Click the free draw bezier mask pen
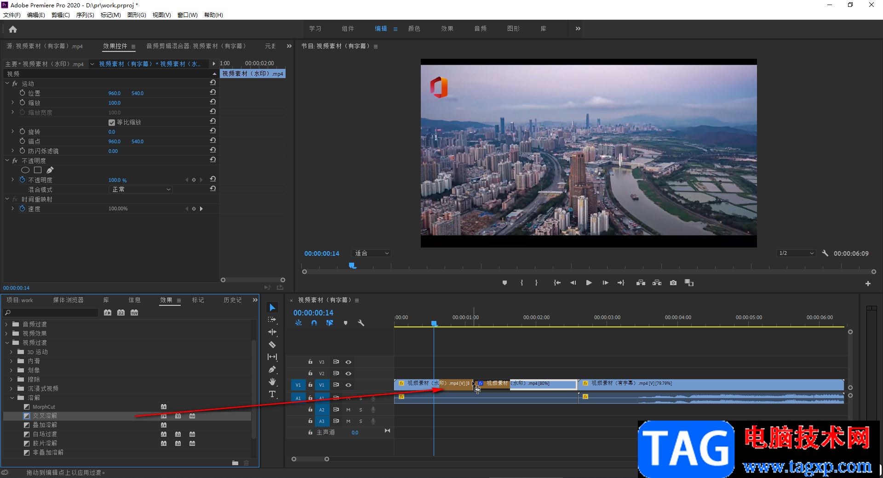Screen dimensions: 883x478 pyautogui.click(x=50, y=170)
